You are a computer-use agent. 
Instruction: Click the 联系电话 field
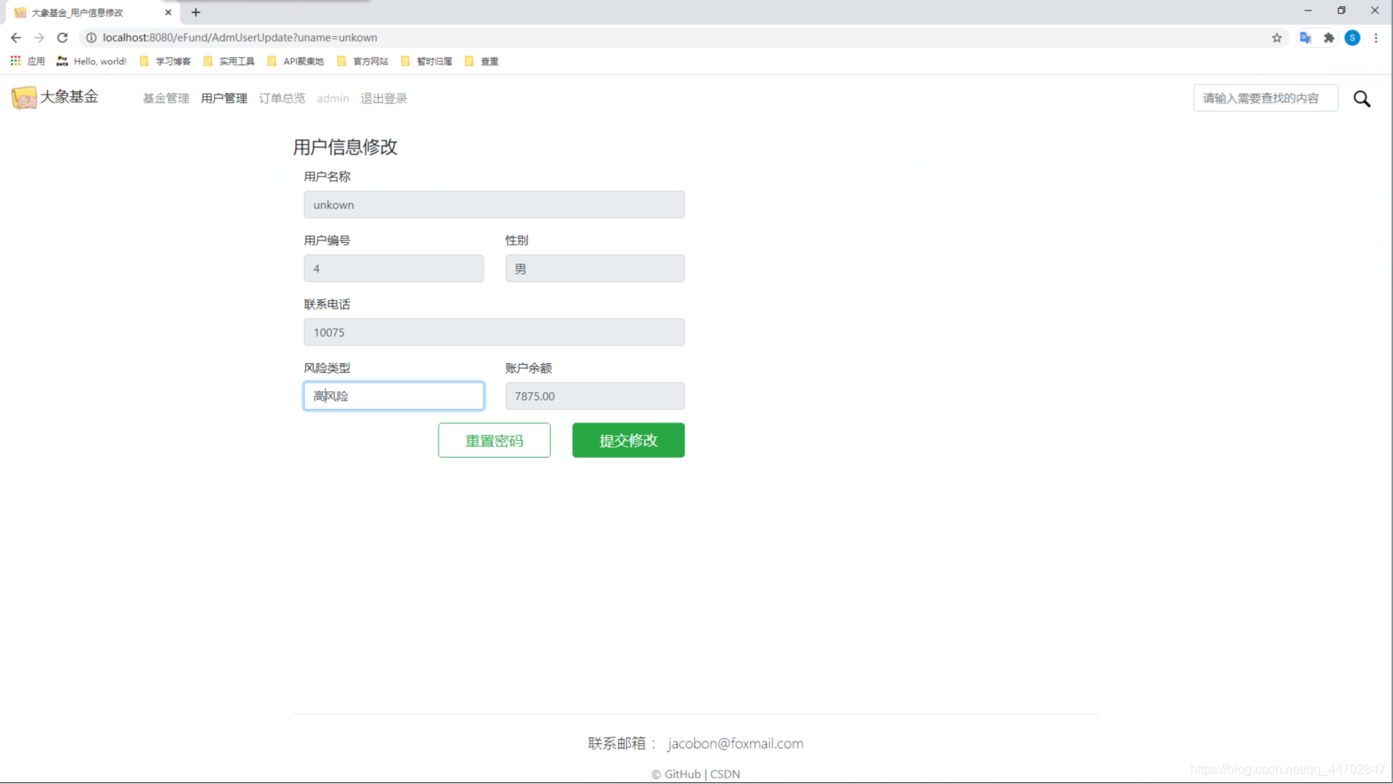494,332
